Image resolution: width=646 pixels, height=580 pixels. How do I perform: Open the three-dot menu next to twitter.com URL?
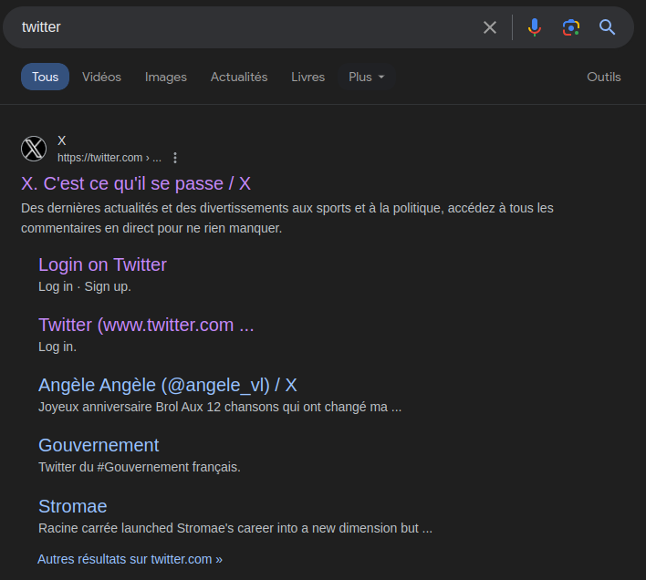tap(175, 158)
